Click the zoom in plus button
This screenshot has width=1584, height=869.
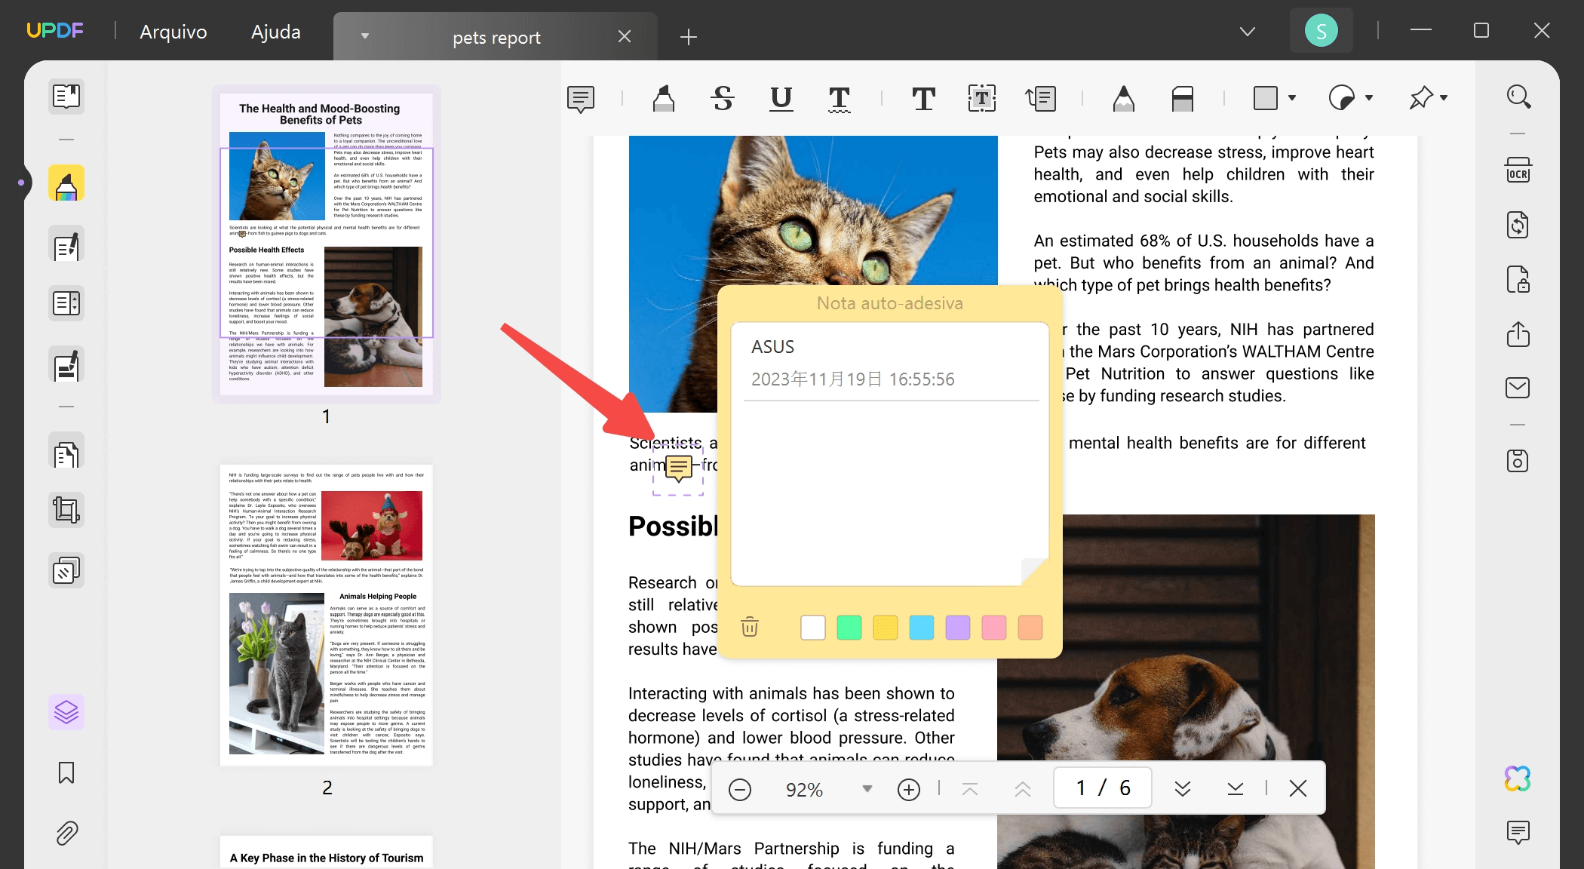coord(908,789)
